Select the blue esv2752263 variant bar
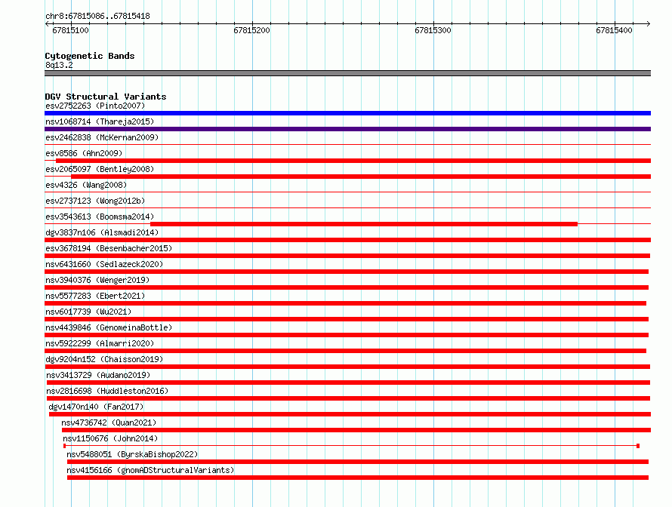The image size is (672, 507). (347, 113)
